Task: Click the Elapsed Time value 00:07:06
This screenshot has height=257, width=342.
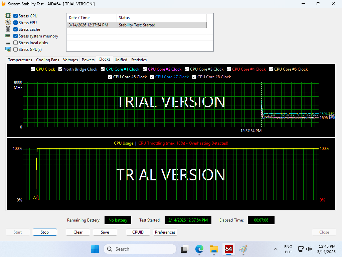Action: tap(261, 220)
